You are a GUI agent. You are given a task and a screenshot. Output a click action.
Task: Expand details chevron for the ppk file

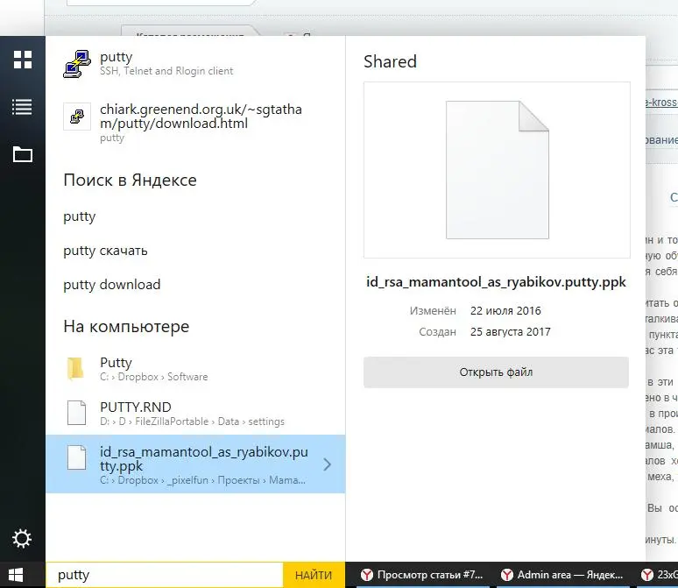point(328,464)
